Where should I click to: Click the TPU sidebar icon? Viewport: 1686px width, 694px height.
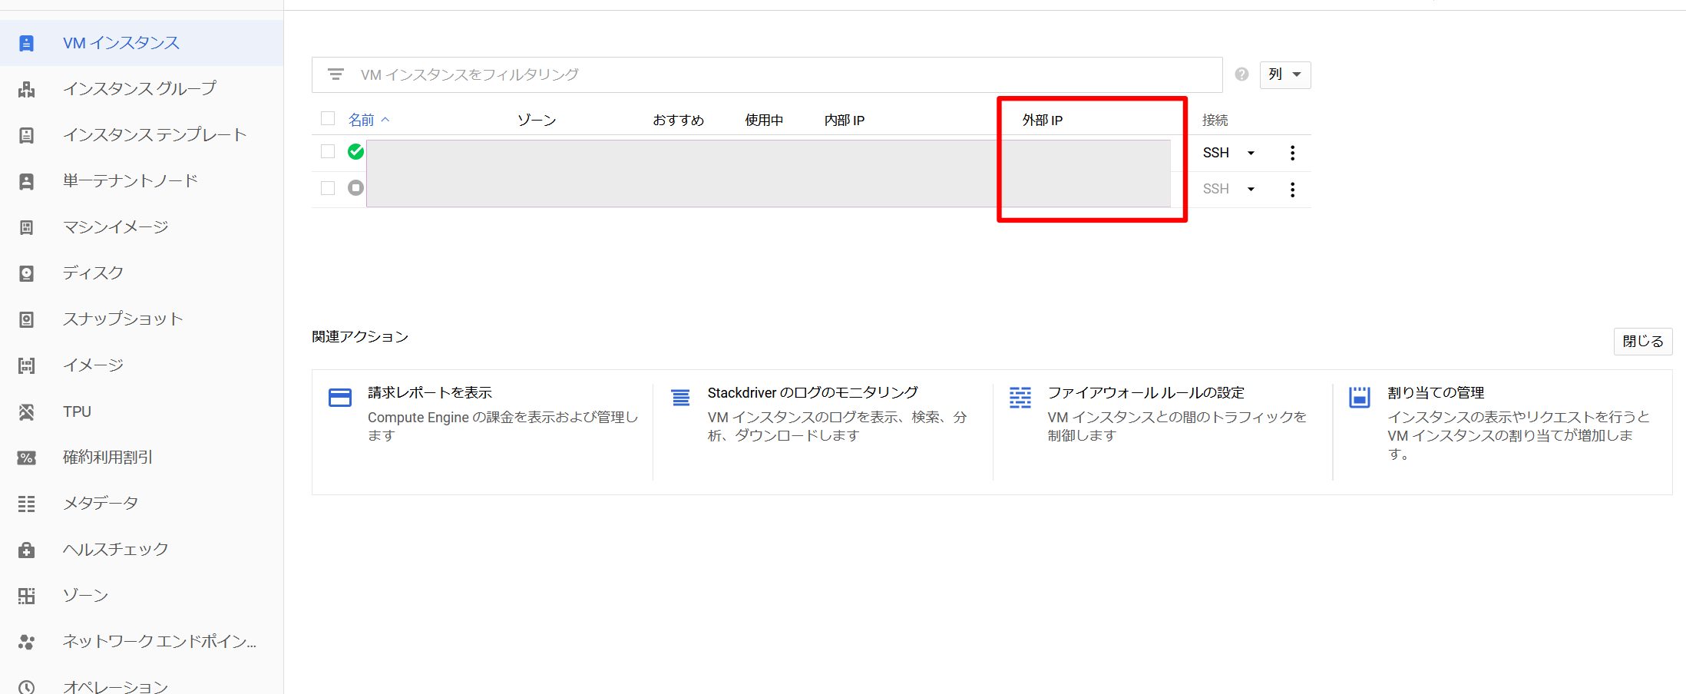(x=26, y=411)
